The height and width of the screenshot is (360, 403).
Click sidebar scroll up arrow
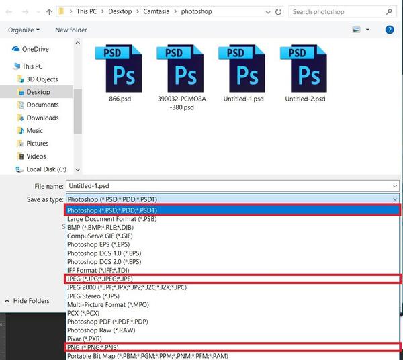click(78, 43)
